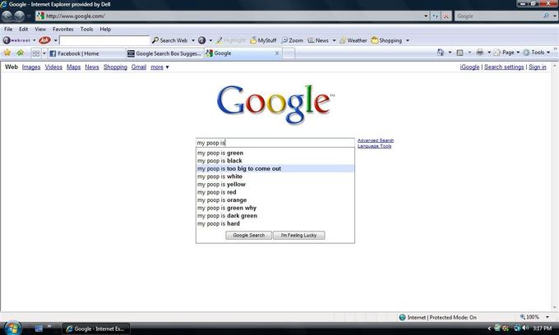Open the File menu
This screenshot has width=559, height=335.
tap(8, 30)
